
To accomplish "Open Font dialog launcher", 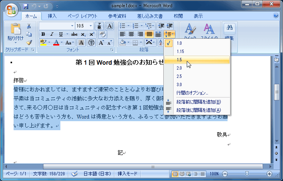I will tap(112, 50).
